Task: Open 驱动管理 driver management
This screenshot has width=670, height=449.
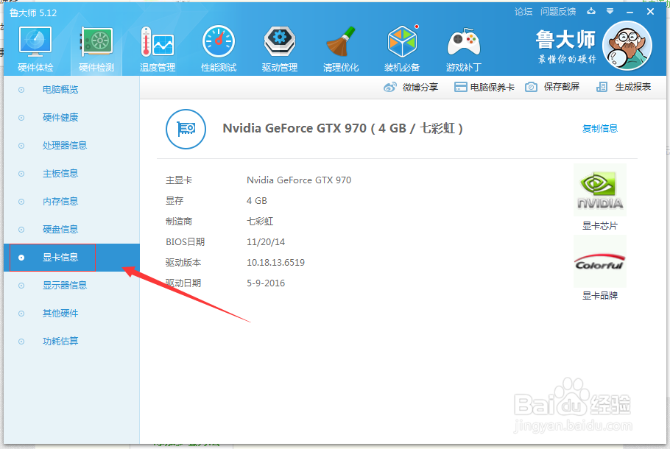Action: [x=280, y=42]
